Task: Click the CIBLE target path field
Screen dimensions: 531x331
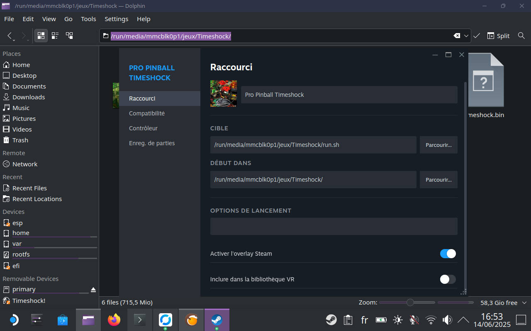Action: click(313, 145)
